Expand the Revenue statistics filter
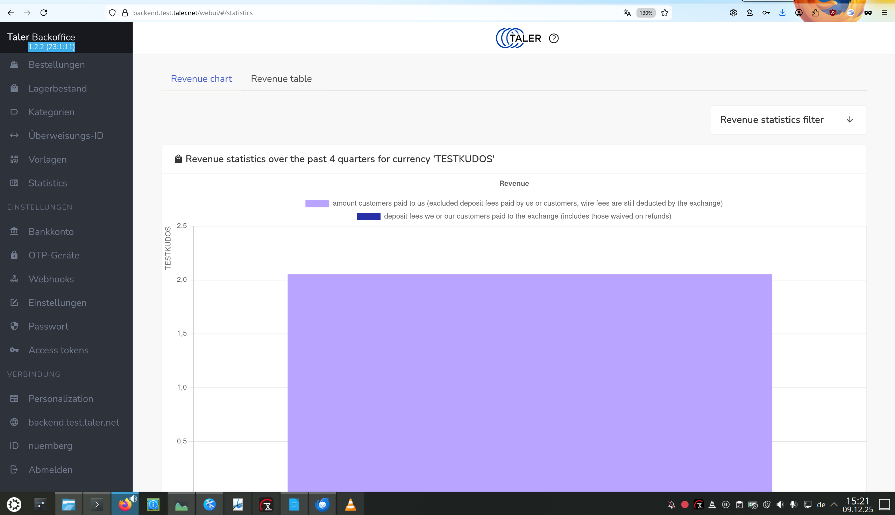The image size is (895, 515). 788,119
